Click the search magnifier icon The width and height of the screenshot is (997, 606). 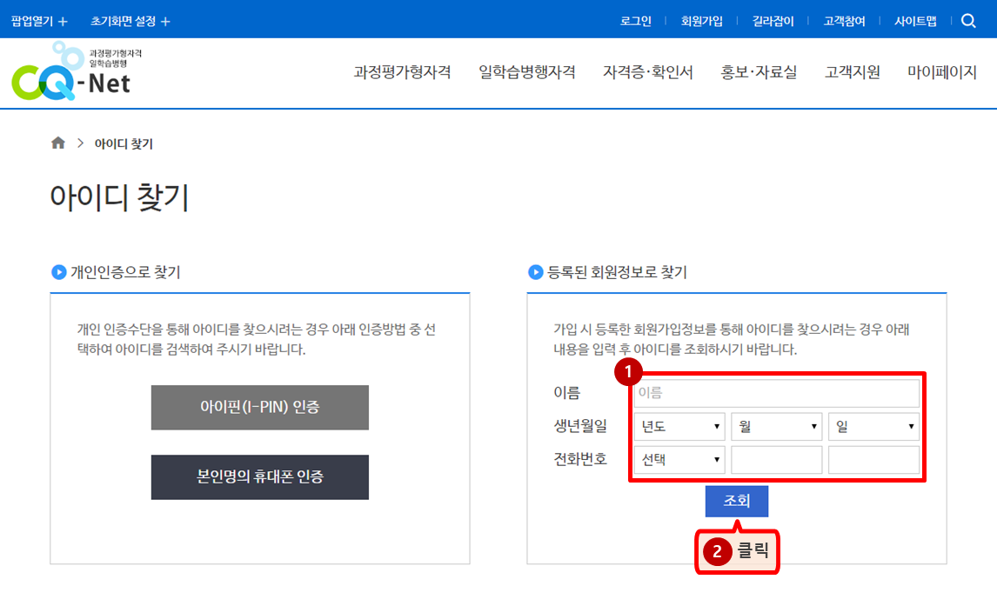point(968,21)
